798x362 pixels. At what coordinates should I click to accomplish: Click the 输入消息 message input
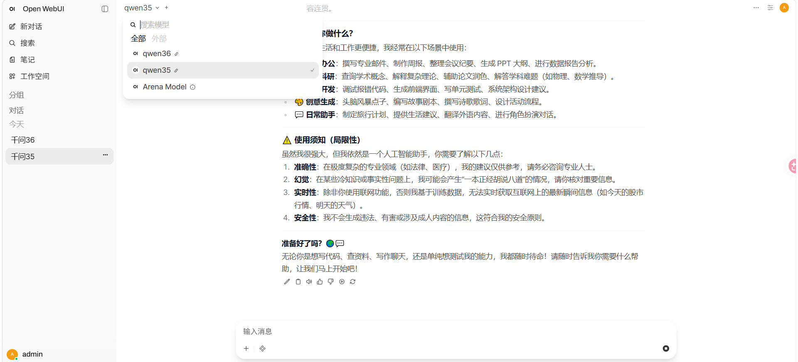pos(456,332)
